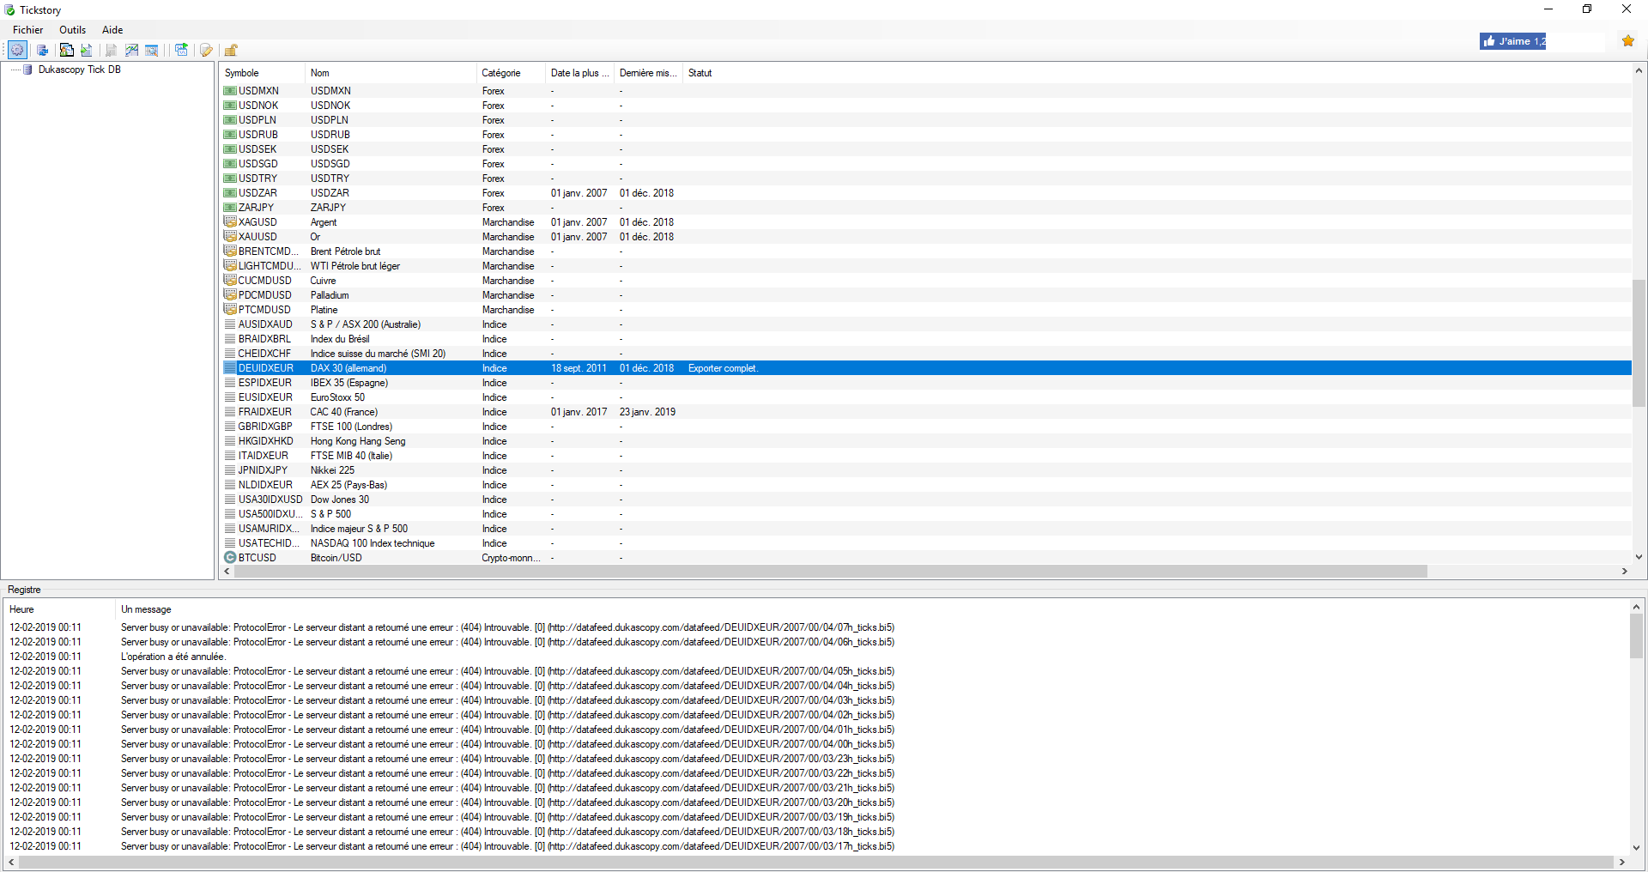This screenshot has width=1648, height=872.
Task: Select the DEUIDXEUR DAX 30 row
Action: (925, 368)
